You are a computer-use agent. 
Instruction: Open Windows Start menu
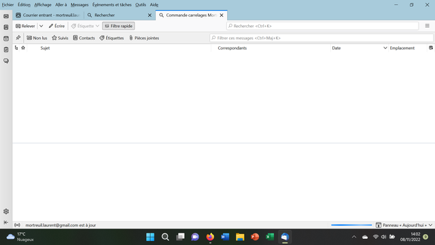tap(150, 237)
